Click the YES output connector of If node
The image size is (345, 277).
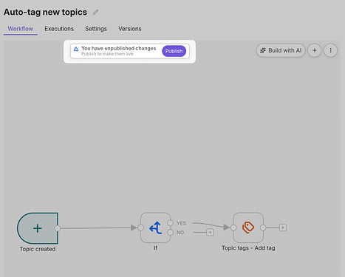pos(171,223)
